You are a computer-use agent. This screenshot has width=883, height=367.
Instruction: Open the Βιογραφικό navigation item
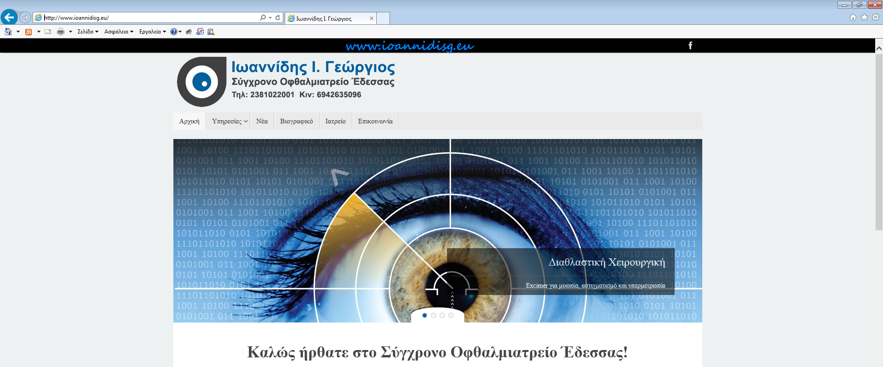(297, 121)
